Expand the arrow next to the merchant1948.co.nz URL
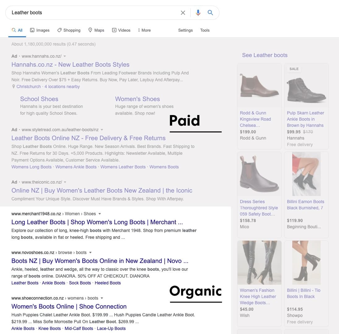339x334 pixels. pos(99,214)
